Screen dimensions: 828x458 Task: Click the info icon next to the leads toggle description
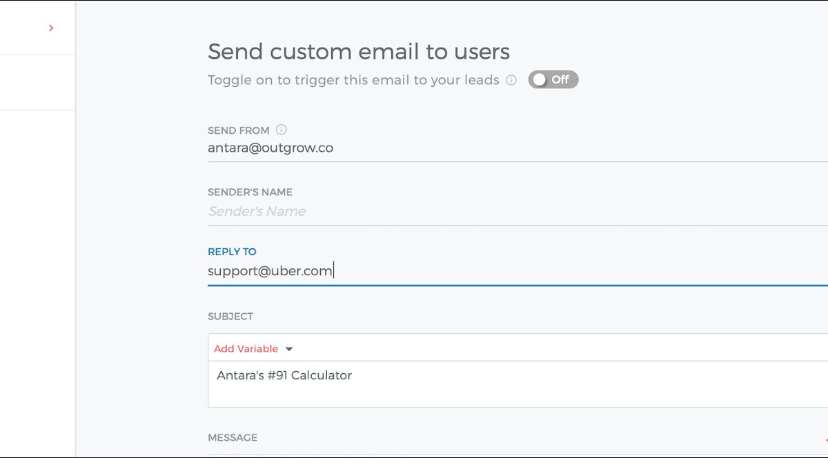click(x=511, y=80)
